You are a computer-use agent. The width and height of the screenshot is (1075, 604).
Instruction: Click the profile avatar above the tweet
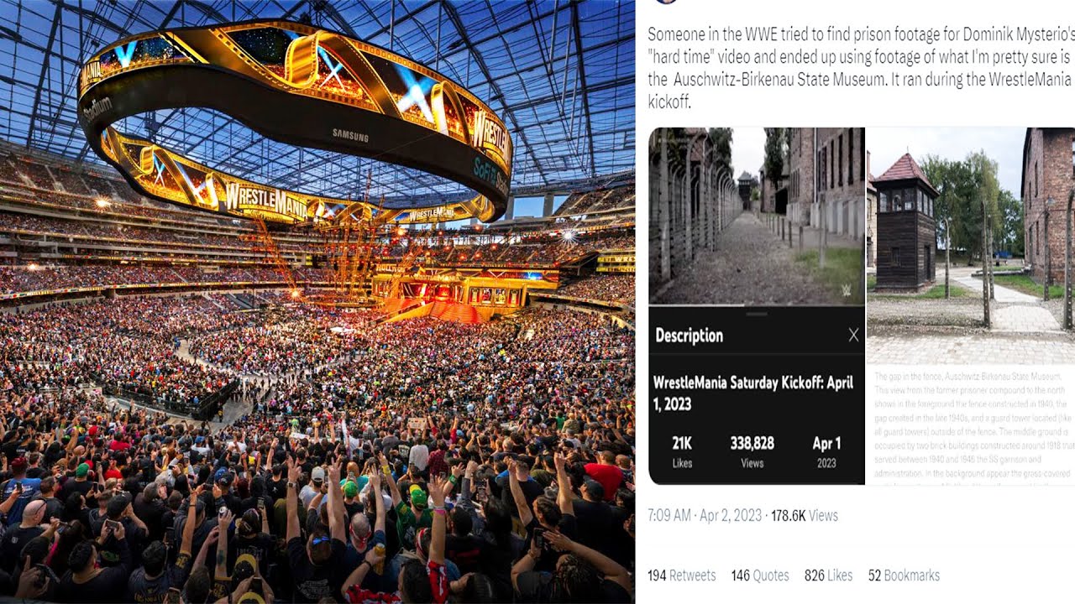pos(667,2)
